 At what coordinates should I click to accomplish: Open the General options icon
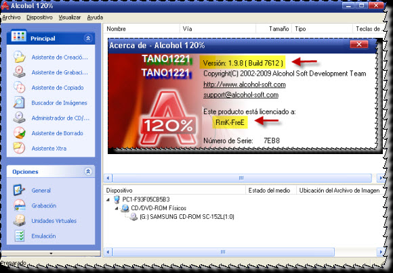pos(19,190)
